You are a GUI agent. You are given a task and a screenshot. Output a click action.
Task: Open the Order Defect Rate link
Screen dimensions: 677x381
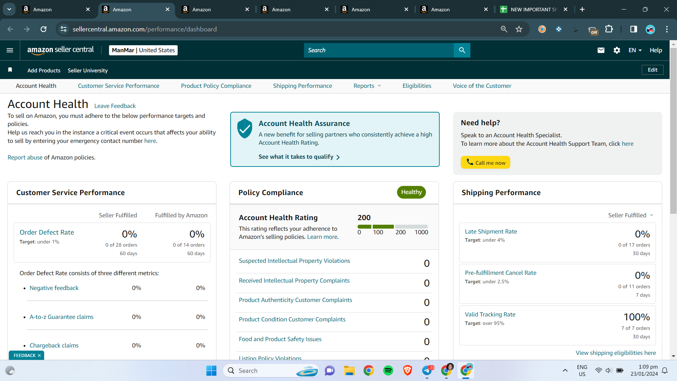(x=47, y=232)
